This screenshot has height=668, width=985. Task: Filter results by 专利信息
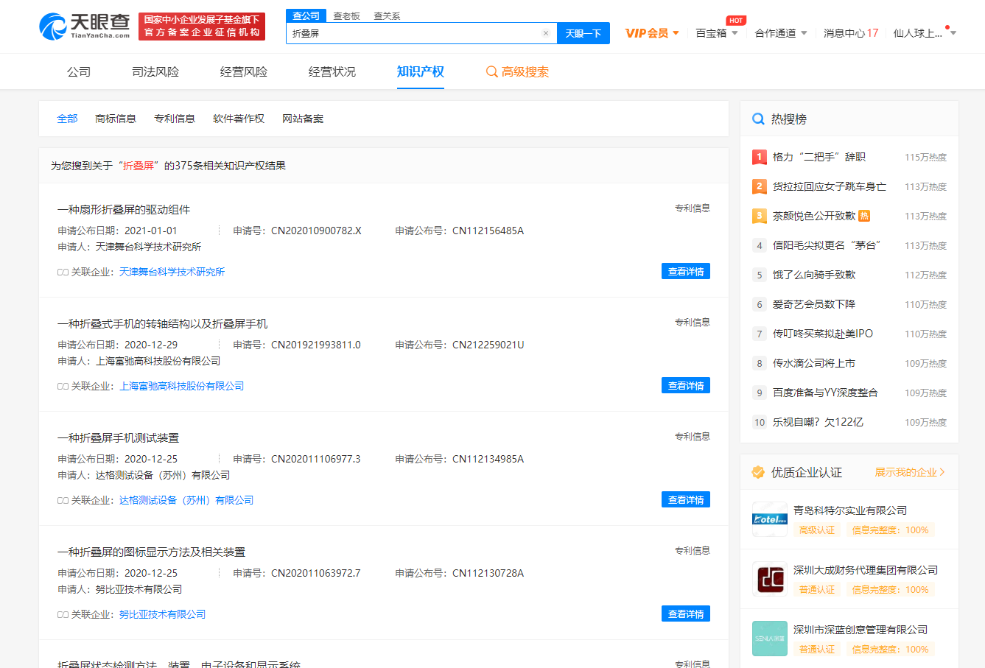[x=175, y=119]
